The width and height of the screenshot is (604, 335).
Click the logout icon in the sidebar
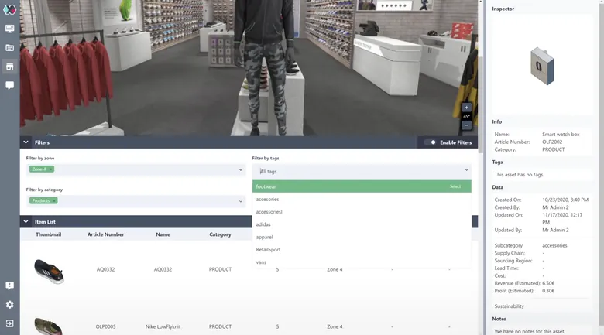tap(9, 323)
